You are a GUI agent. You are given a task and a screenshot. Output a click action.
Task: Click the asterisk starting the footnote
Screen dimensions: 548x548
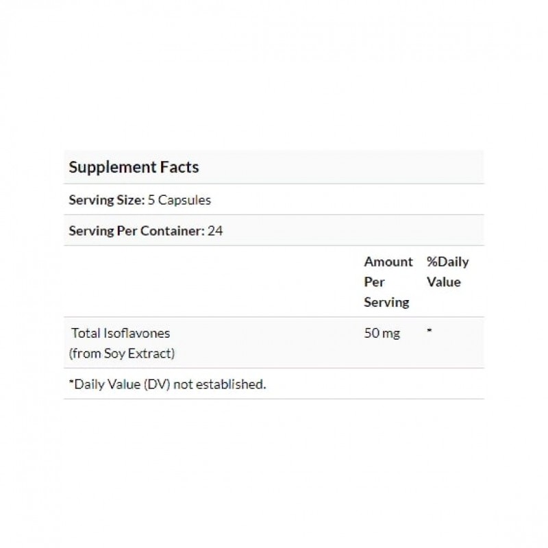click(x=71, y=383)
